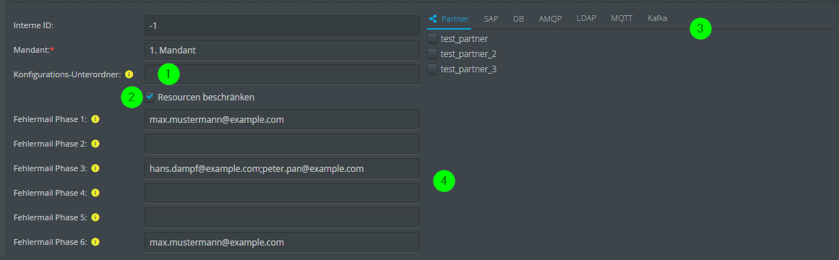The width and height of the screenshot is (839, 260).
Task: Focus the Konfigurations-Unterordner input field
Action: 282,74
